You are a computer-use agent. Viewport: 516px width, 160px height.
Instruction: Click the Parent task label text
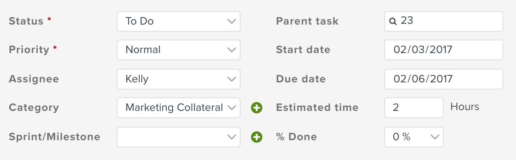pos(307,21)
